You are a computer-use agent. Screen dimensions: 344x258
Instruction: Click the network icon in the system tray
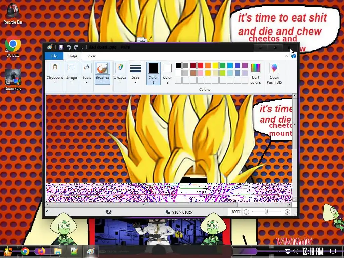(288, 251)
